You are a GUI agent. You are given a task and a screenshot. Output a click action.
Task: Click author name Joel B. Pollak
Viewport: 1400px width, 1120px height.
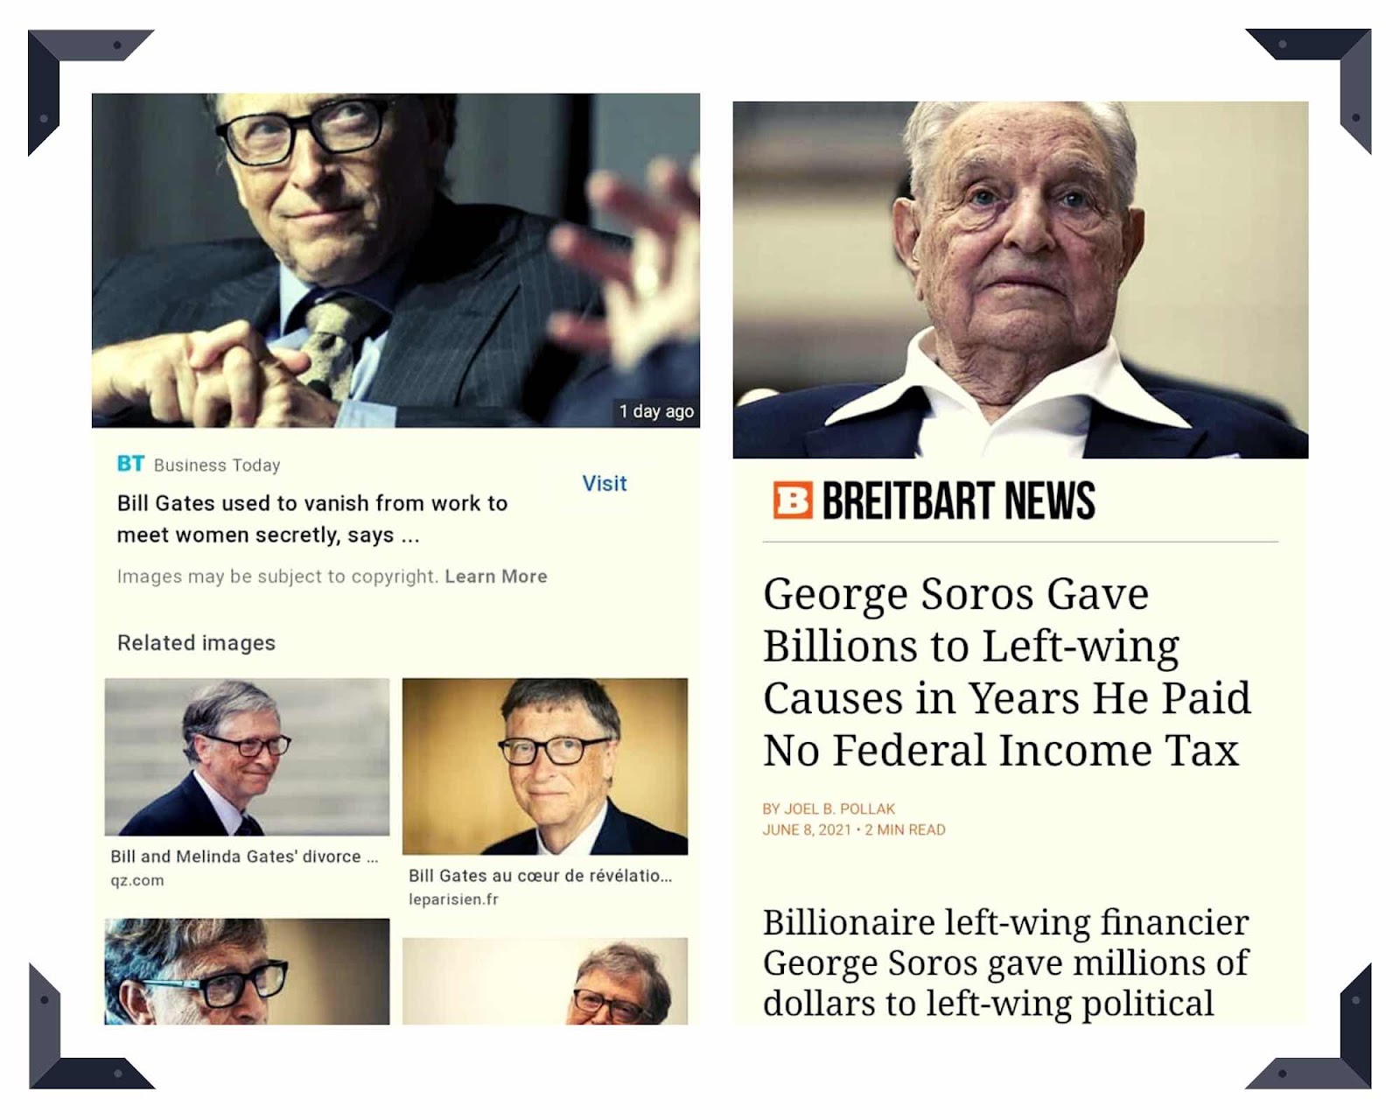[x=839, y=808]
